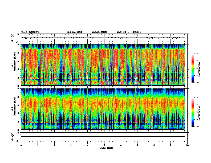This screenshot has width=211, height=163.
Task: Click the ch.1(V) waveform strip
Action: pyautogui.click(x=104, y=38)
